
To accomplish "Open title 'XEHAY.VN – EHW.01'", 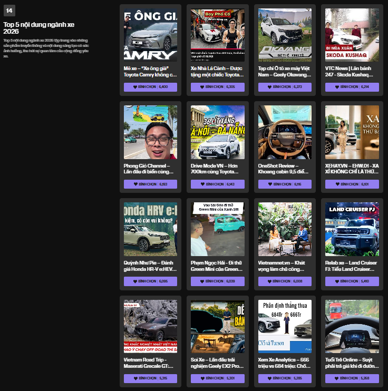I will [x=352, y=169].
